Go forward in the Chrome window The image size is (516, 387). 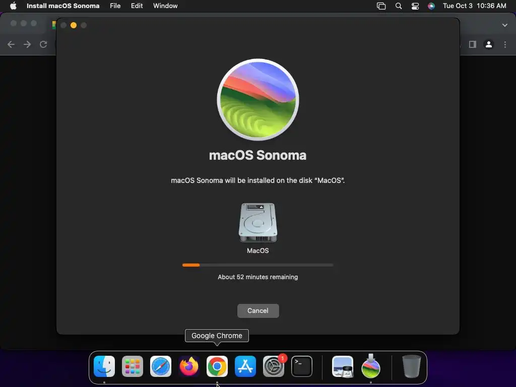point(27,44)
